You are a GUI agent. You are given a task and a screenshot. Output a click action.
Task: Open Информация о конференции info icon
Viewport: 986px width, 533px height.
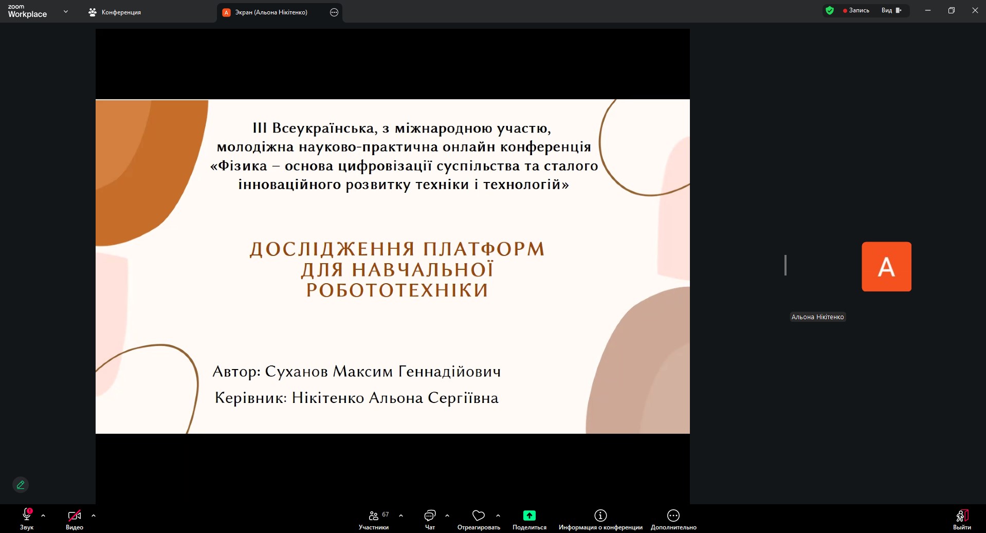(600, 516)
